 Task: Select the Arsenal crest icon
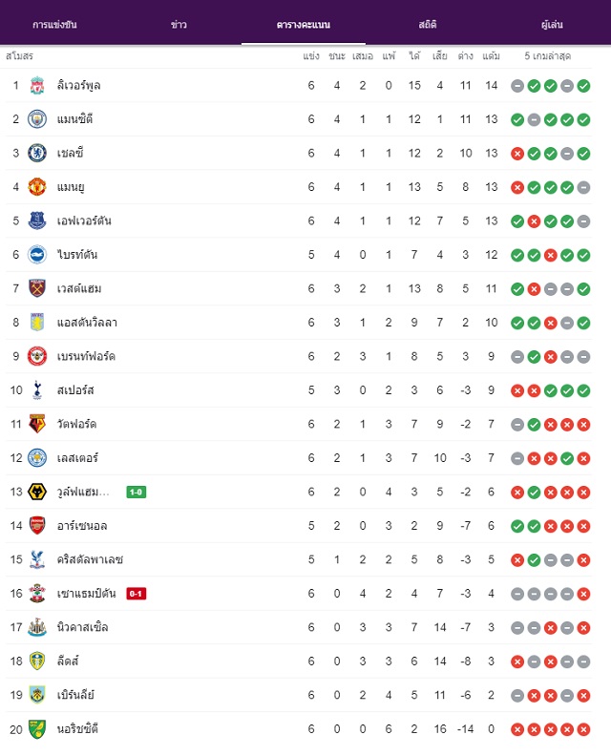coord(37,526)
